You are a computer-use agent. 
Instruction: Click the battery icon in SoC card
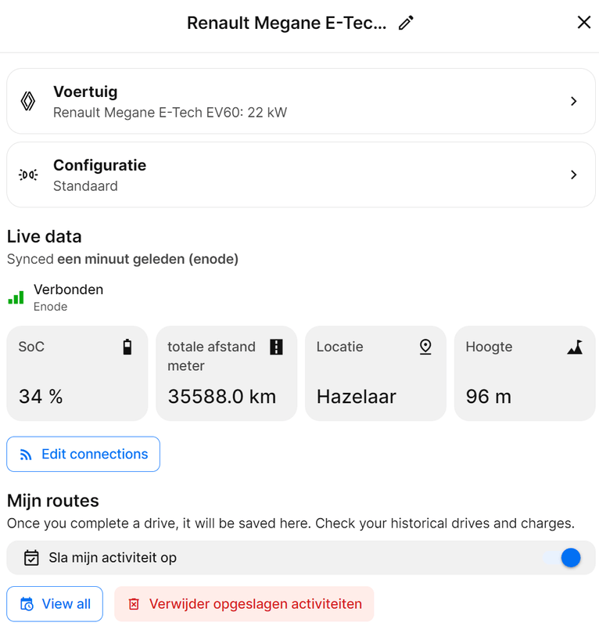tap(127, 347)
